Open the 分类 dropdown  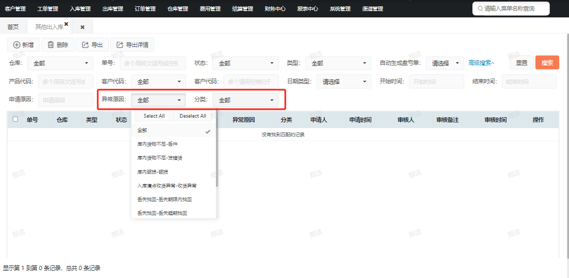[x=246, y=100]
